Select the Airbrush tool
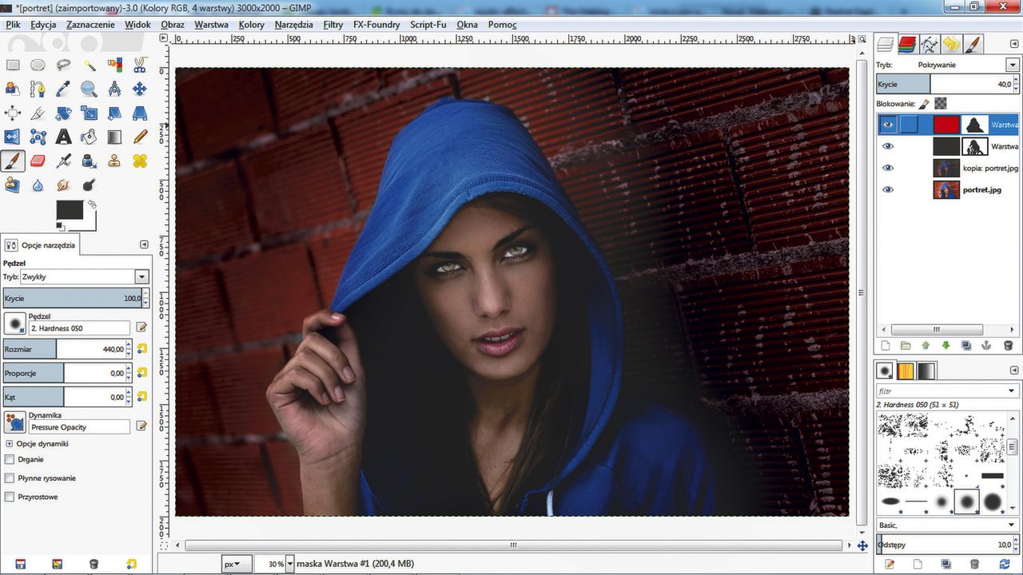 (63, 161)
